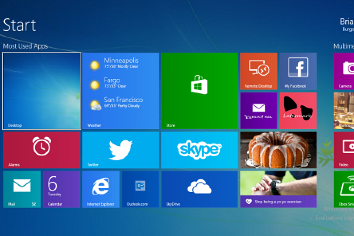The width and height of the screenshot is (354, 236).
Task: Open the Weather tile showing Minneapolis
Action: (x=120, y=91)
